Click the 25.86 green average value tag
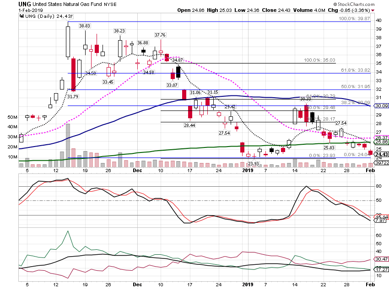 click(x=382, y=142)
